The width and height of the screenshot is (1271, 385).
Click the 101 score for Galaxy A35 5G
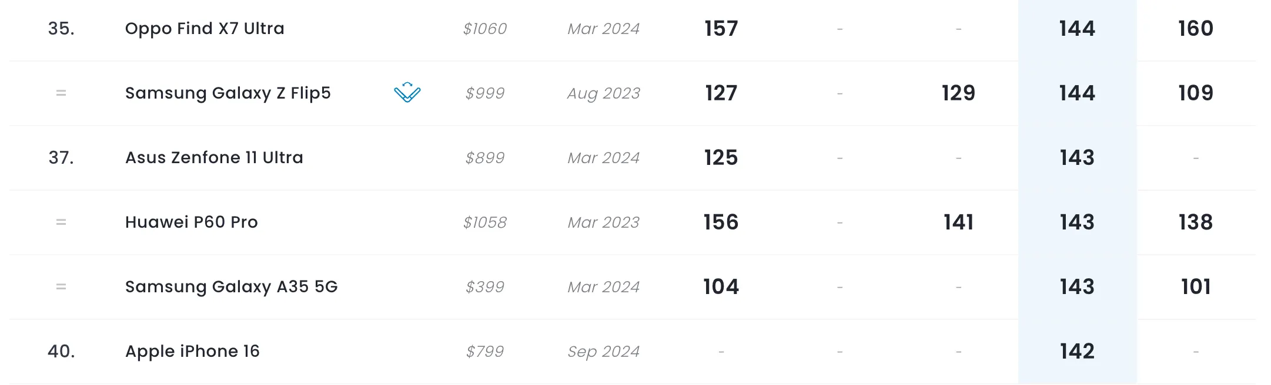tap(1195, 287)
